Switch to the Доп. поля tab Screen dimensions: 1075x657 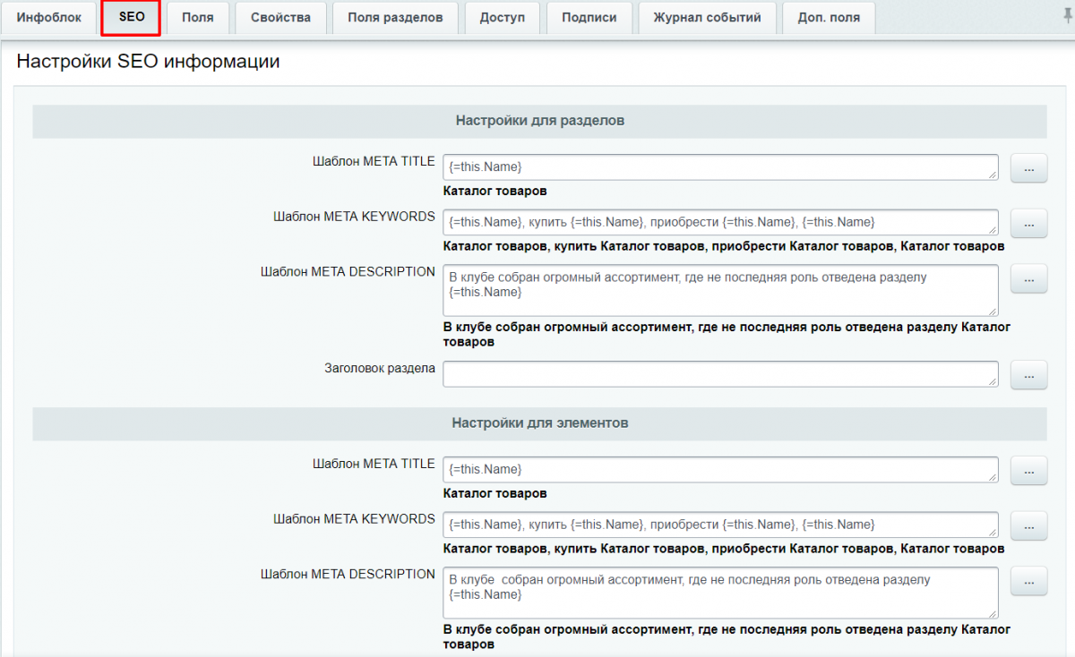829,18
